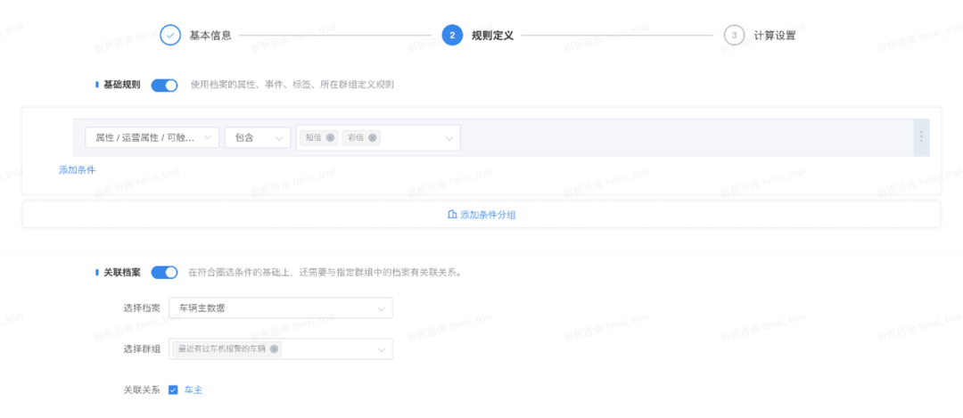Remove the 最近有过车机报警的车辆 tag
Screen dimensions: 963x418
274,348
